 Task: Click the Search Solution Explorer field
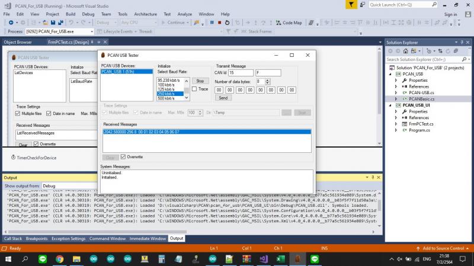click(x=423, y=60)
